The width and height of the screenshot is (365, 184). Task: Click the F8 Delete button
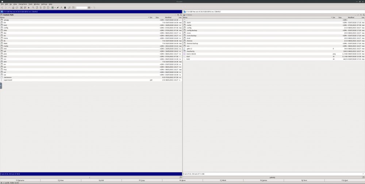264,180
